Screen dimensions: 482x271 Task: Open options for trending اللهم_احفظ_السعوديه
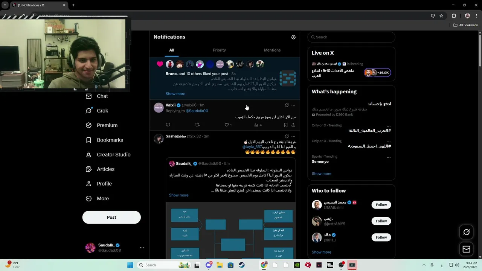click(x=389, y=141)
